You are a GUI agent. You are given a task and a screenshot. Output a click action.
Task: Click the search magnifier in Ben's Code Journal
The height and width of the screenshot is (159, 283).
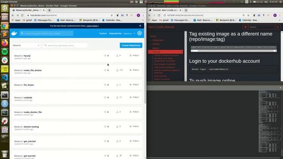point(278,27)
